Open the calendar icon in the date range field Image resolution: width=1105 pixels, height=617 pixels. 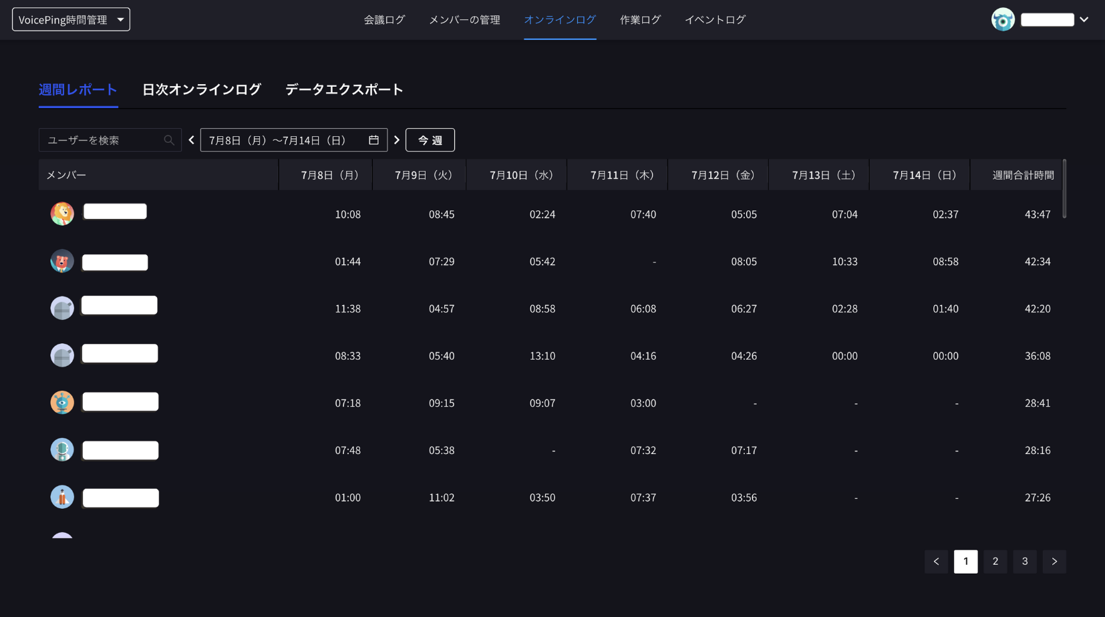coord(374,140)
